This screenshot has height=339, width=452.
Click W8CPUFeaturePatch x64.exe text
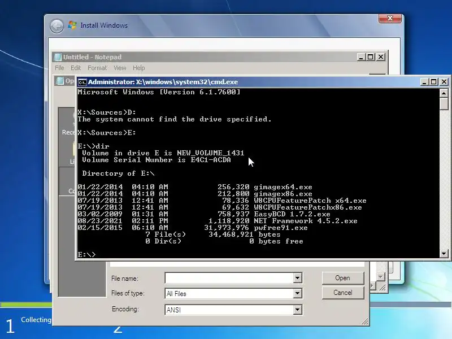pyautogui.click(x=310, y=201)
